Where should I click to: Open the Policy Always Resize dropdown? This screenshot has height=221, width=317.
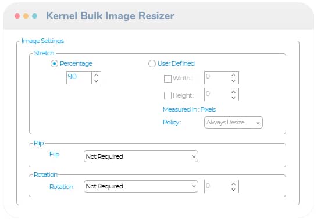tap(233, 122)
